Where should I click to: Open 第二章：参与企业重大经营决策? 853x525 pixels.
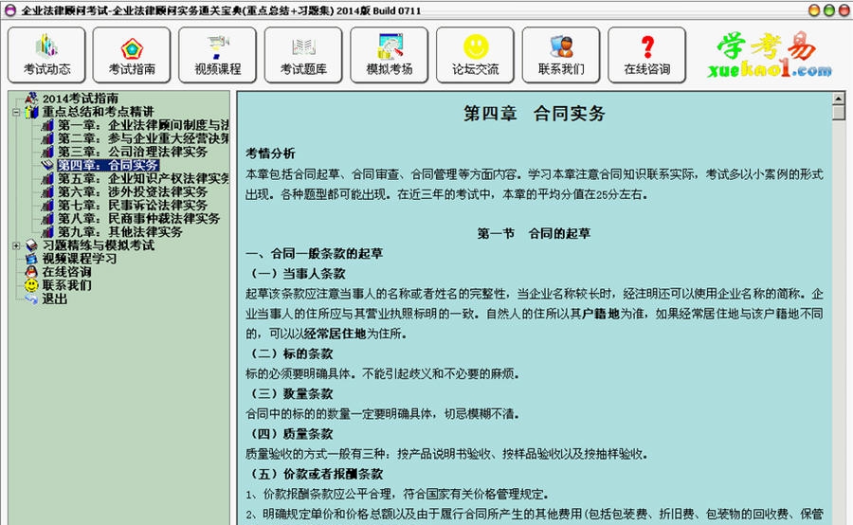pos(144,138)
